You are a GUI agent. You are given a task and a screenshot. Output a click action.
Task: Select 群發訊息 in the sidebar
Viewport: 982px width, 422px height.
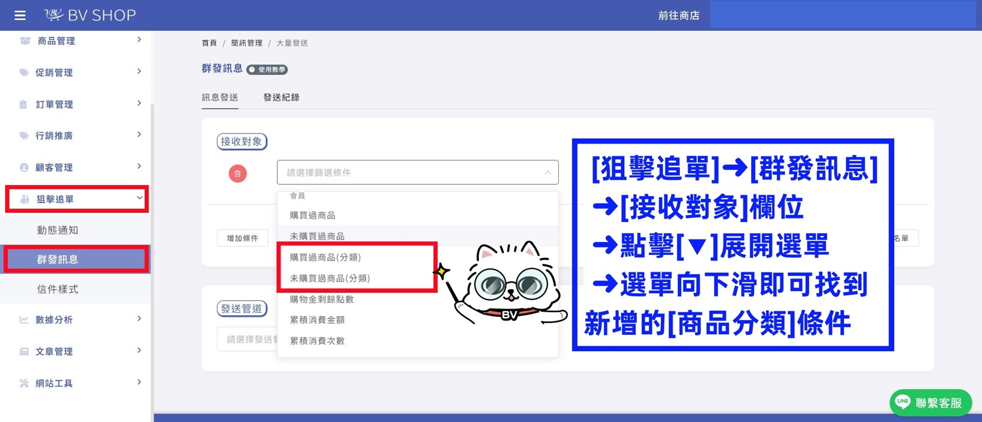click(76, 259)
